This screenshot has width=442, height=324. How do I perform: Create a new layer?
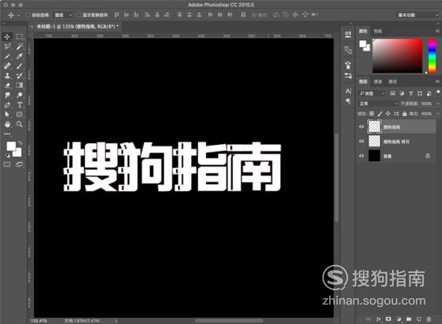[419, 319]
